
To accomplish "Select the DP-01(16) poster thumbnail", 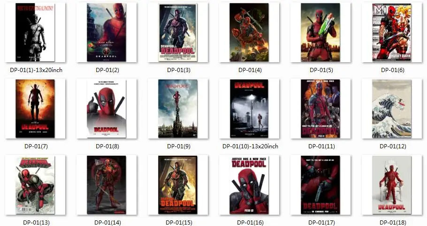I will click(x=249, y=185).
